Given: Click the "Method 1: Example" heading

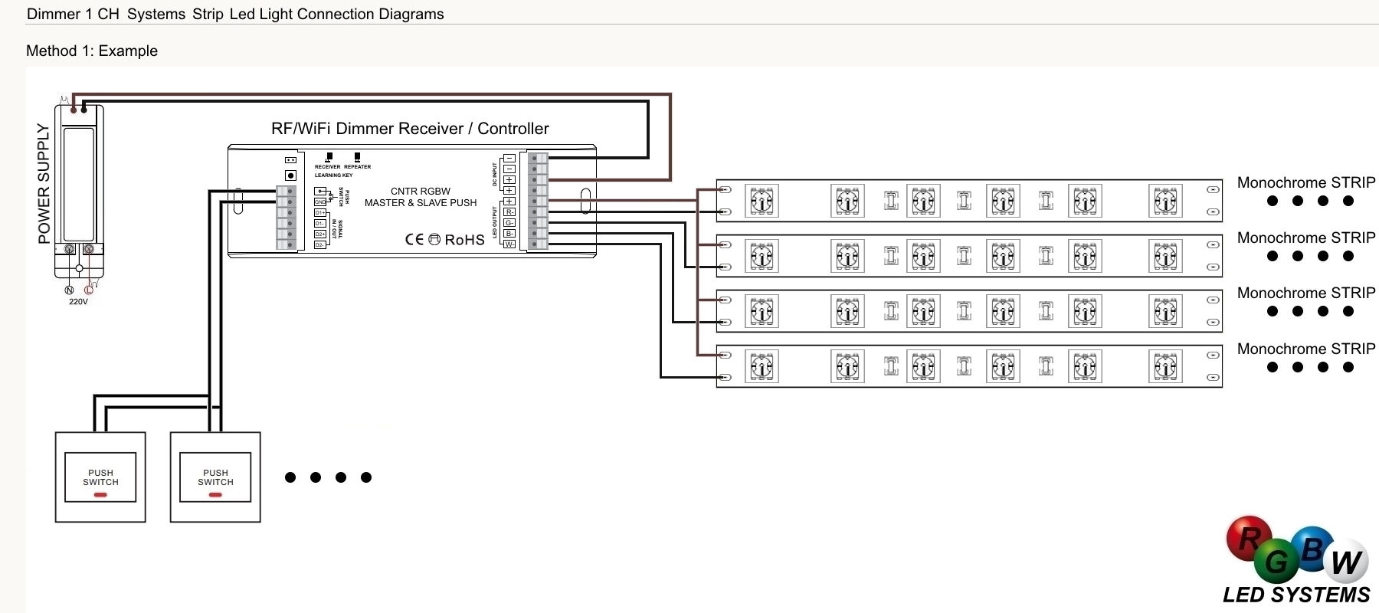Looking at the screenshot, I should [92, 51].
